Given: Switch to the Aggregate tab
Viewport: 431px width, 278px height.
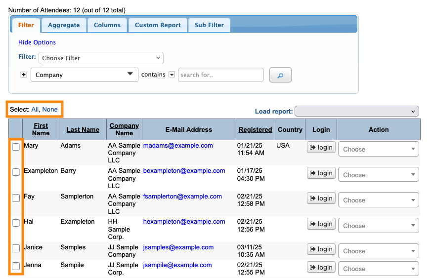Looking at the screenshot, I should tap(64, 25).
